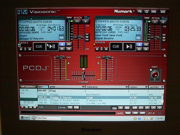Image resolution: width=180 pixels, height=135 pixels.
Task: Open the edit recordcase menu
Action: [x=28, y=87]
